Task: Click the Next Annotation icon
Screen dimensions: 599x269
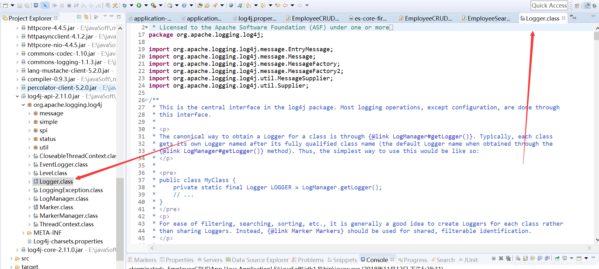Action: (249, 5)
